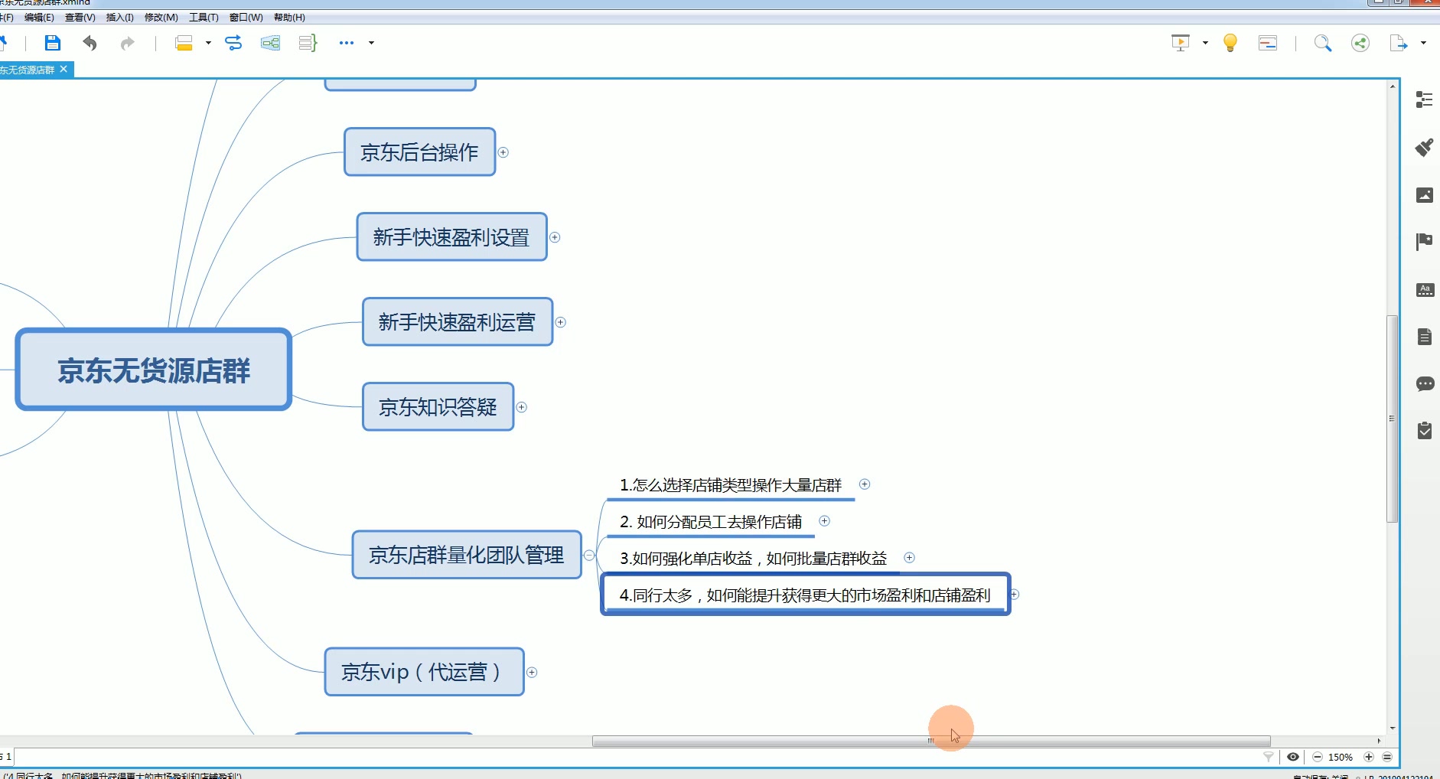The image size is (1440, 779).
Task: Open Outline sidebar panel
Action: pyautogui.click(x=1425, y=99)
